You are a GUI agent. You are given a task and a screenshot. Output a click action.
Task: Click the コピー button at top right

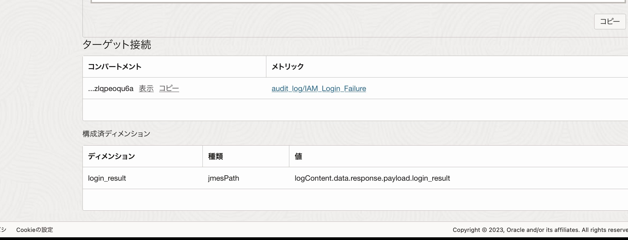click(610, 22)
